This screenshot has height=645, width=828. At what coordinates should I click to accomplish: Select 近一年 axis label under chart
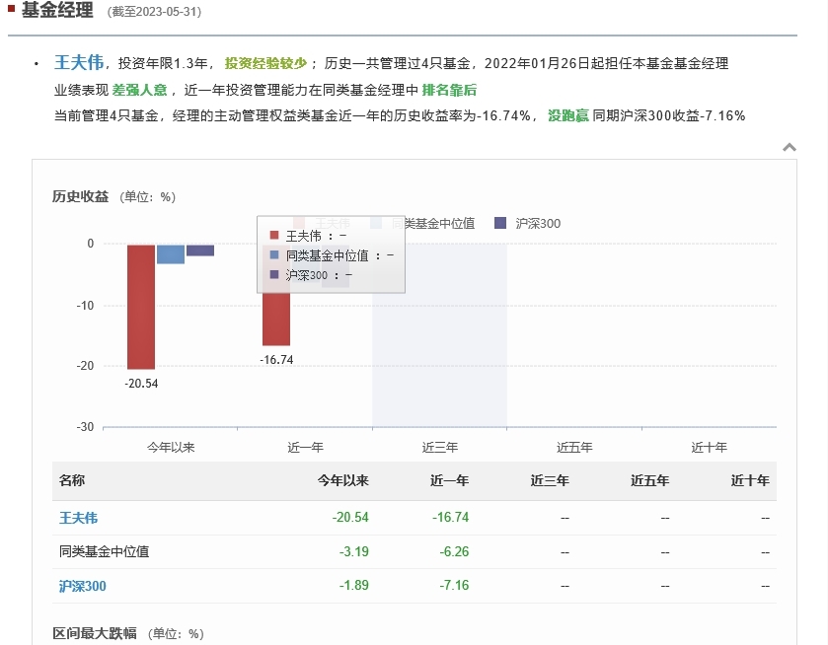(x=305, y=448)
